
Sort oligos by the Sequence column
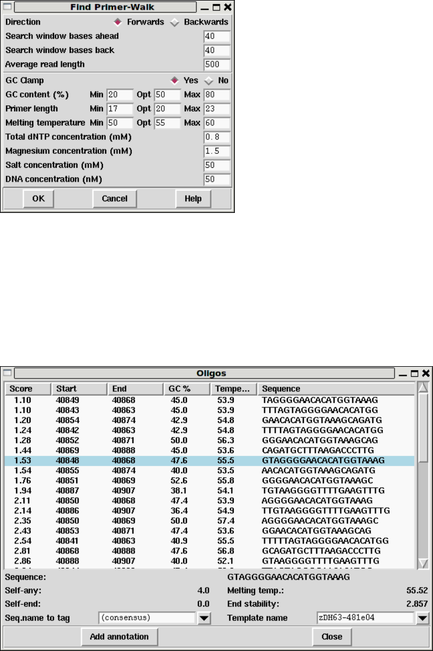(x=336, y=389)
